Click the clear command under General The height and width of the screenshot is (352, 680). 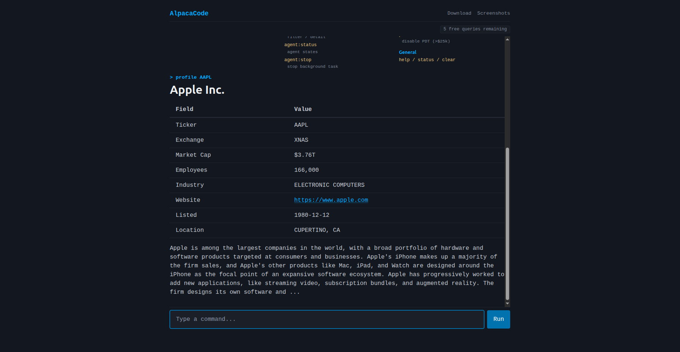click(x=449, y=59)
